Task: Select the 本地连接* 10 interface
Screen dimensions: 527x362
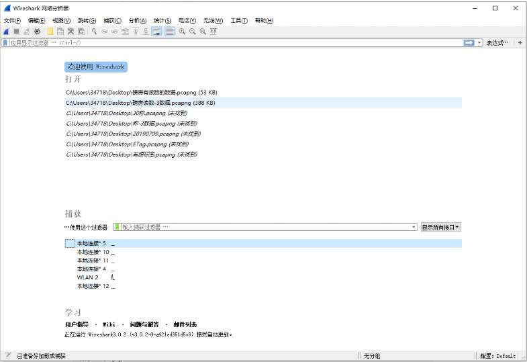Action: (x=263, y=252)
